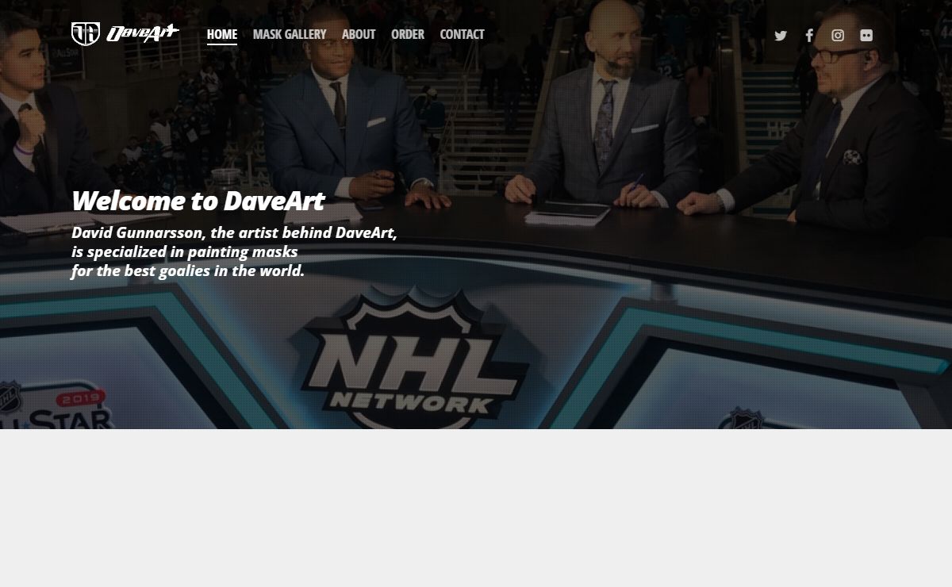
Task: Click the Welcome to DaveArt heading
Action: point(198,201)
